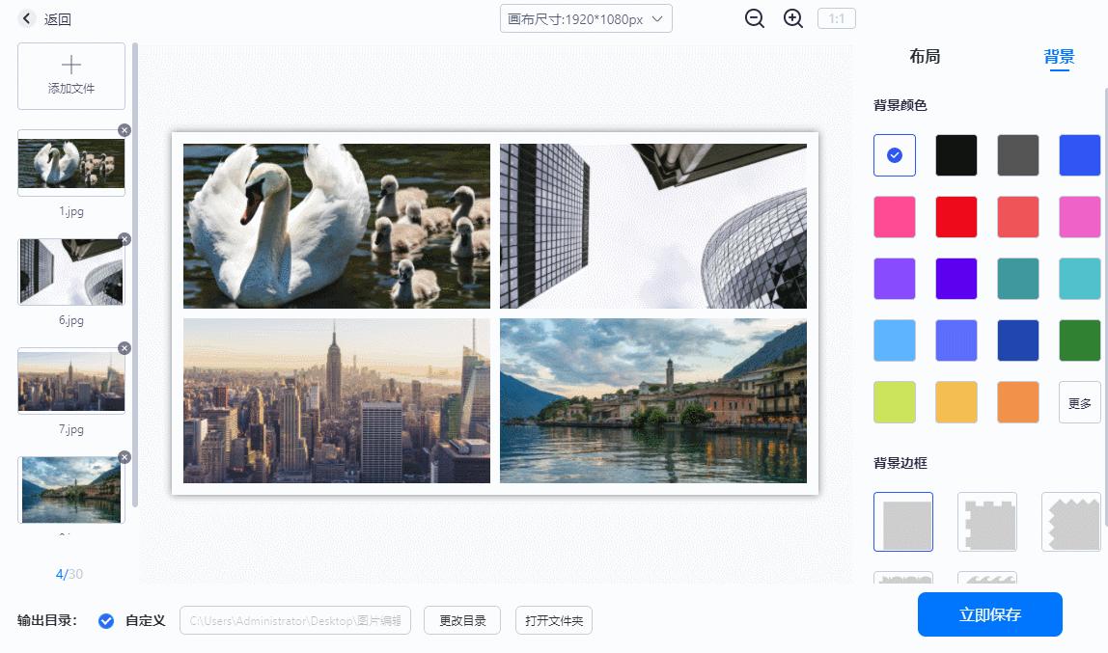Expand 更多 to show more background colors
This screenshot has height=653, width=1108.
(x=1080, y=401)
